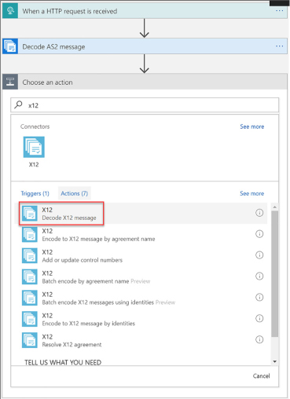Show info for Encode to X12 by identities
Screen dimensions: 290x399
[259, 318]
